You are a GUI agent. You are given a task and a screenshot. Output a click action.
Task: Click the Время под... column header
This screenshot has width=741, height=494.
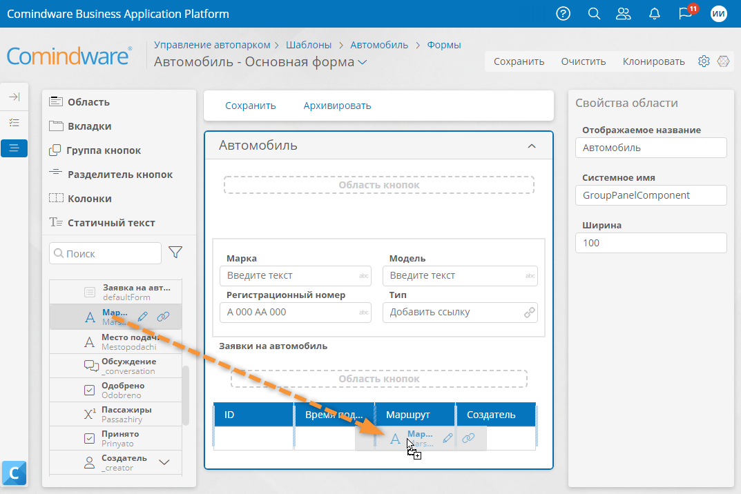[x=334, y=415]
